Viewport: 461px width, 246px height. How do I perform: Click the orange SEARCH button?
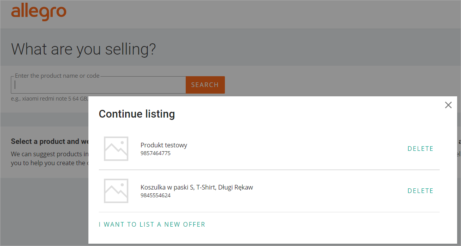pos(205,85)
